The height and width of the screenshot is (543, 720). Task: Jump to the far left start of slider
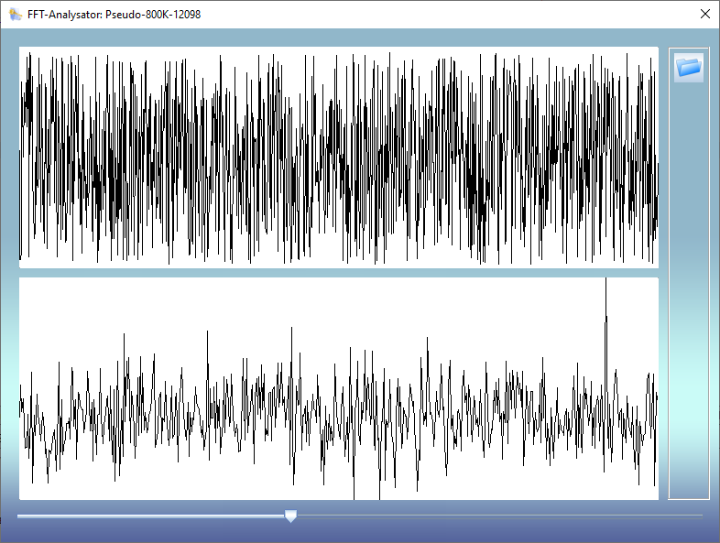click(19, 516)
